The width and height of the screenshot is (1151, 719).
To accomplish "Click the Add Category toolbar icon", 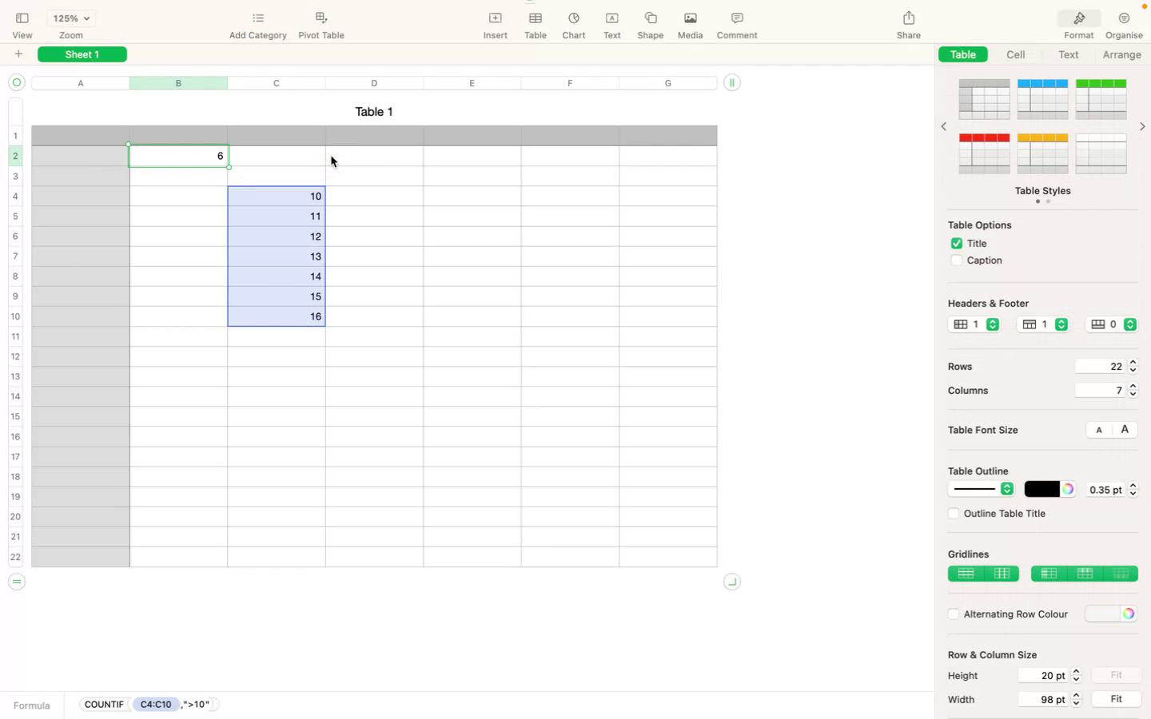I will [258, 18].
